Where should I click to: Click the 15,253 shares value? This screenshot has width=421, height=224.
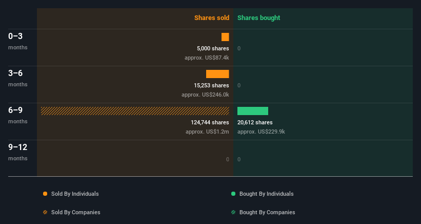[212, 85]
